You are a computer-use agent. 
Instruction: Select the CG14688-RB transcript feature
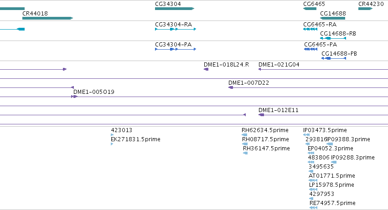tap(333, 38)
